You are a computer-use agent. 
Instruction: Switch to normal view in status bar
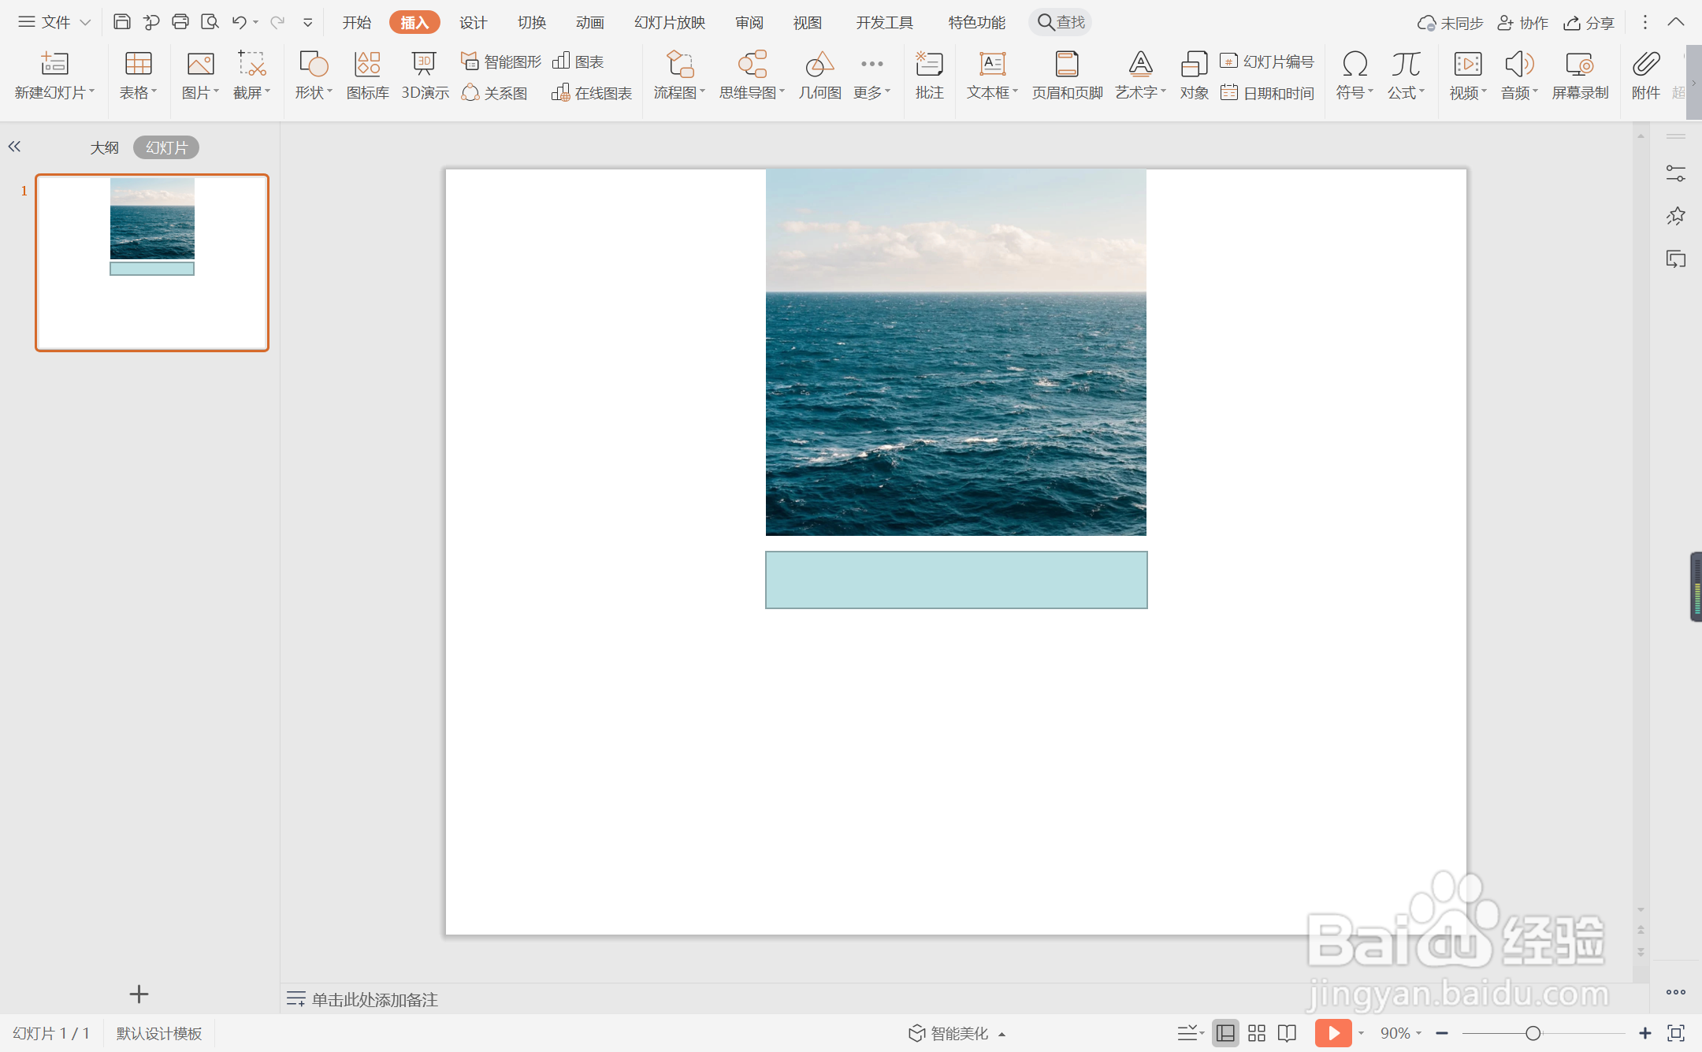[x=1225, y=1033]
